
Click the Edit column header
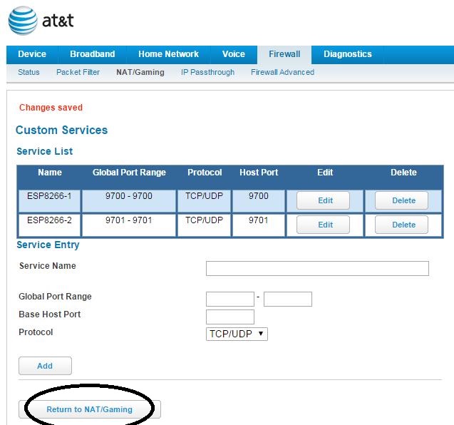tap(325, 173)
